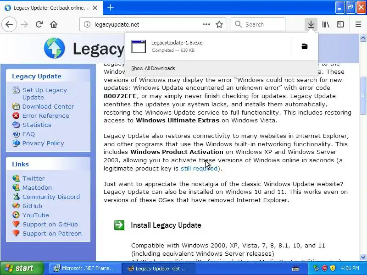Click the yellow Windows Update shield tray icon
The width and height of the screenshot is (367, 275).
coord(333,268)
